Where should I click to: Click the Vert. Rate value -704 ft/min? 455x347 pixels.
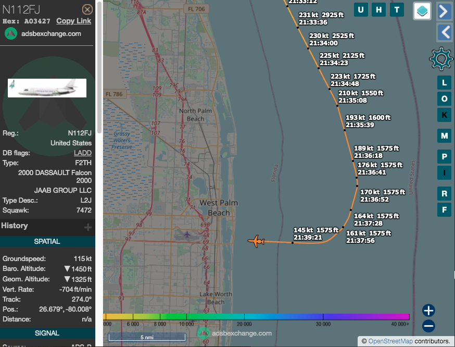75,290
